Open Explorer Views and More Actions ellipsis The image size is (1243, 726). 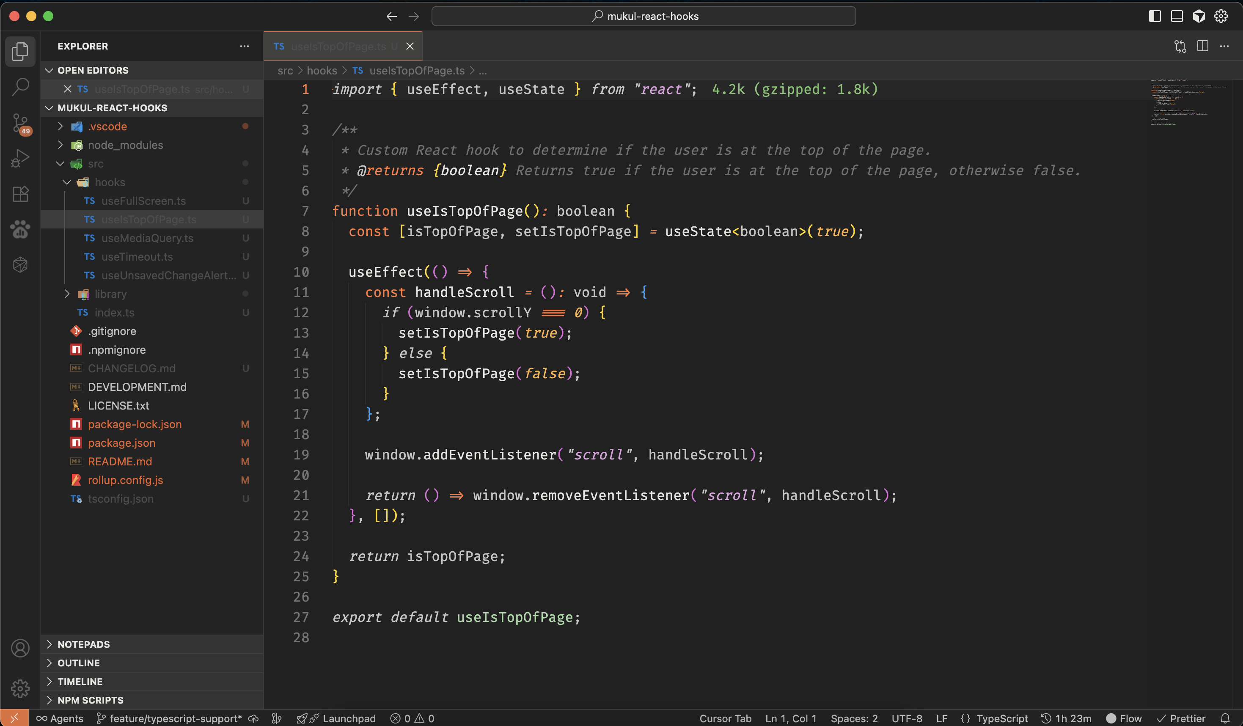[244, 46]
